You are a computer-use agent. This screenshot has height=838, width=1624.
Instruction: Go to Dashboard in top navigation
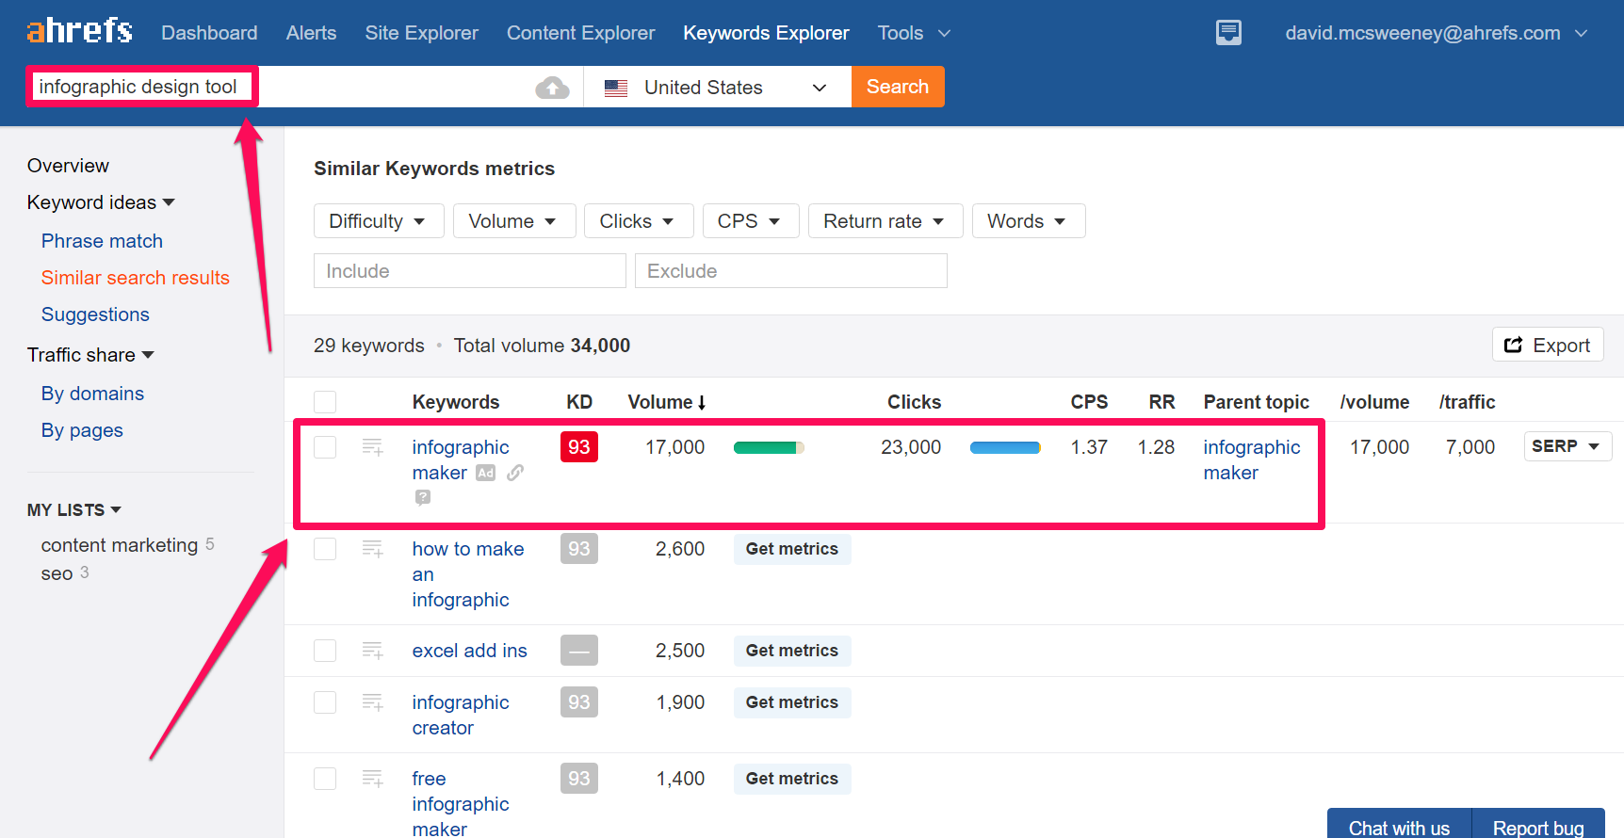pos(209,33)
